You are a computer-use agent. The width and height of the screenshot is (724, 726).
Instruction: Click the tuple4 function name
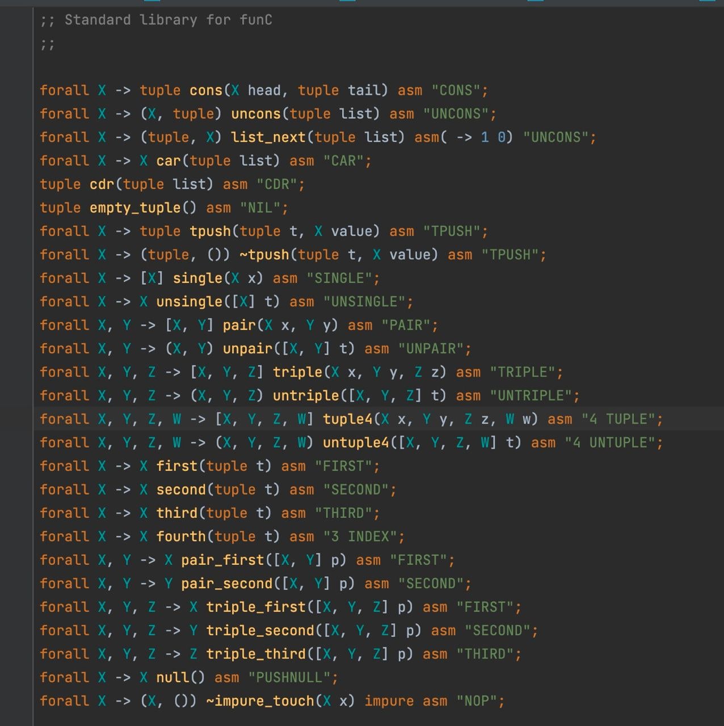coord(348,420)
